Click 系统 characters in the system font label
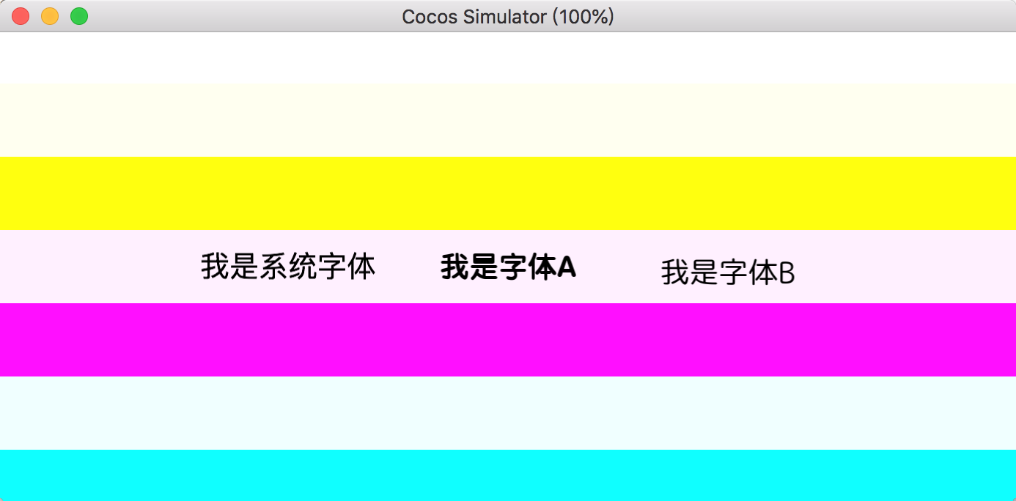Image resolution: width=1016 pixels, height=501 pixels. pos(288,267)
